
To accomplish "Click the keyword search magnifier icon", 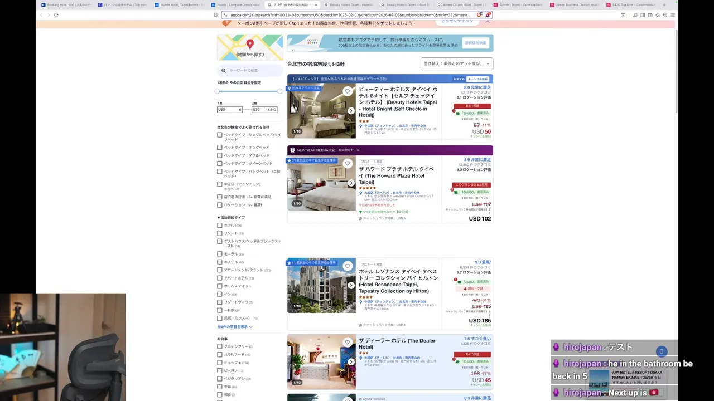I will [224, 71].
